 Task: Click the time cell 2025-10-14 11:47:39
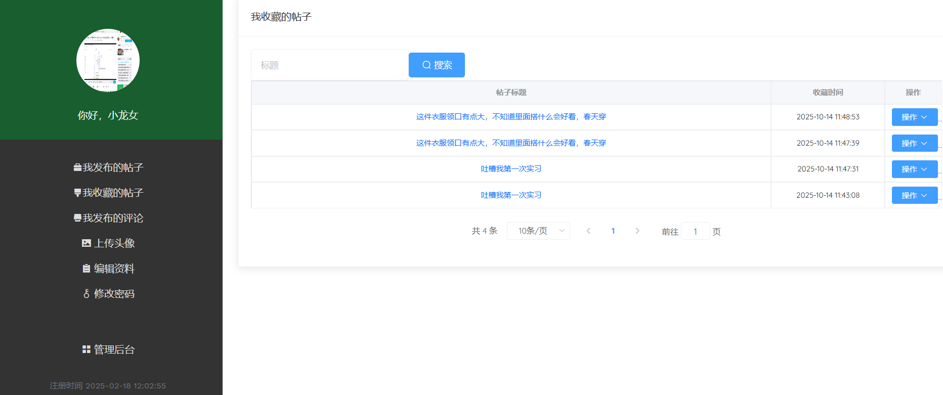(x=828, y=143)
